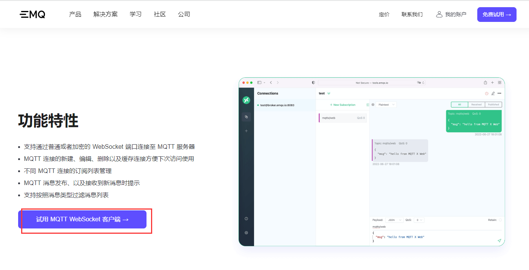
Task: Click the plus icon to add connection
Action: point(246,131)
